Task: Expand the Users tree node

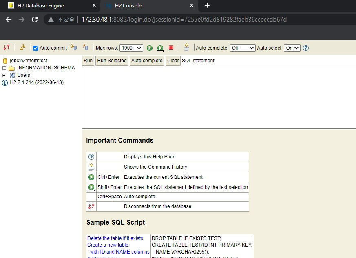Action: coord(4,75)
